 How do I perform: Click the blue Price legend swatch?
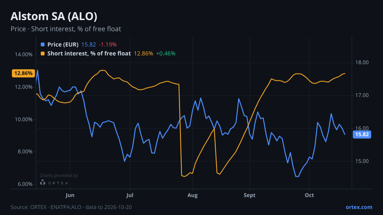(43, 45)
